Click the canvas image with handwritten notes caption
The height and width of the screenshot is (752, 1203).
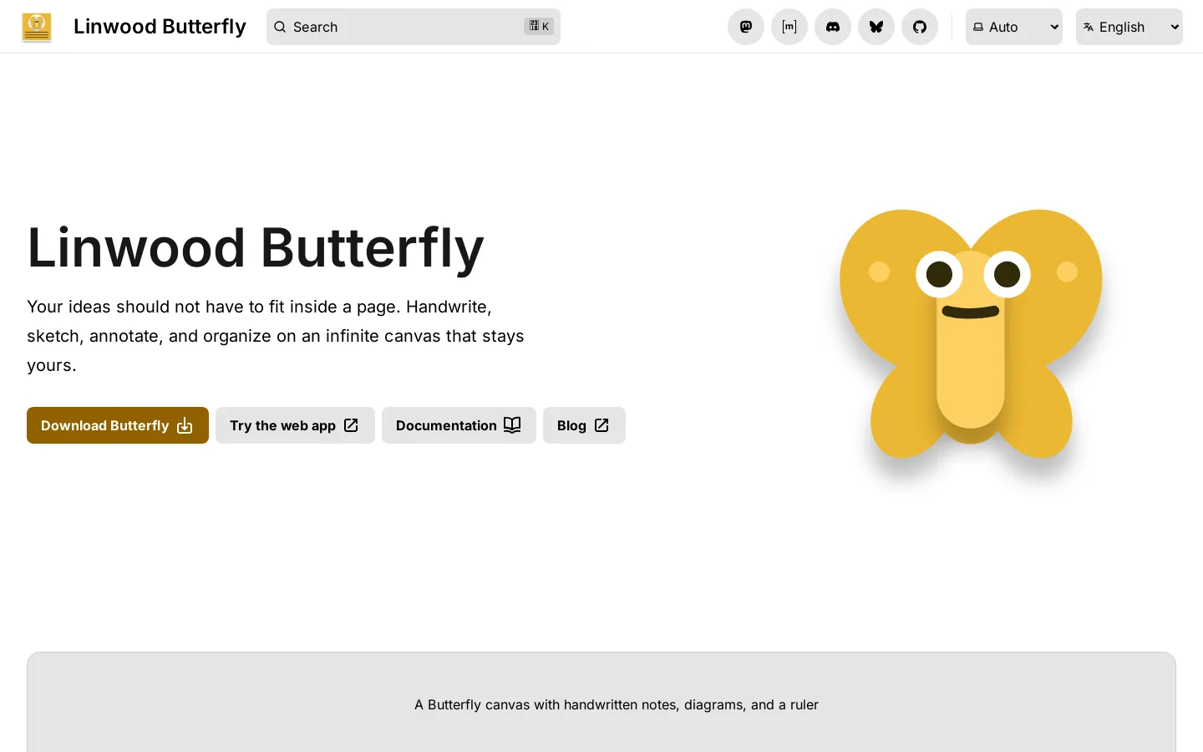601,703
